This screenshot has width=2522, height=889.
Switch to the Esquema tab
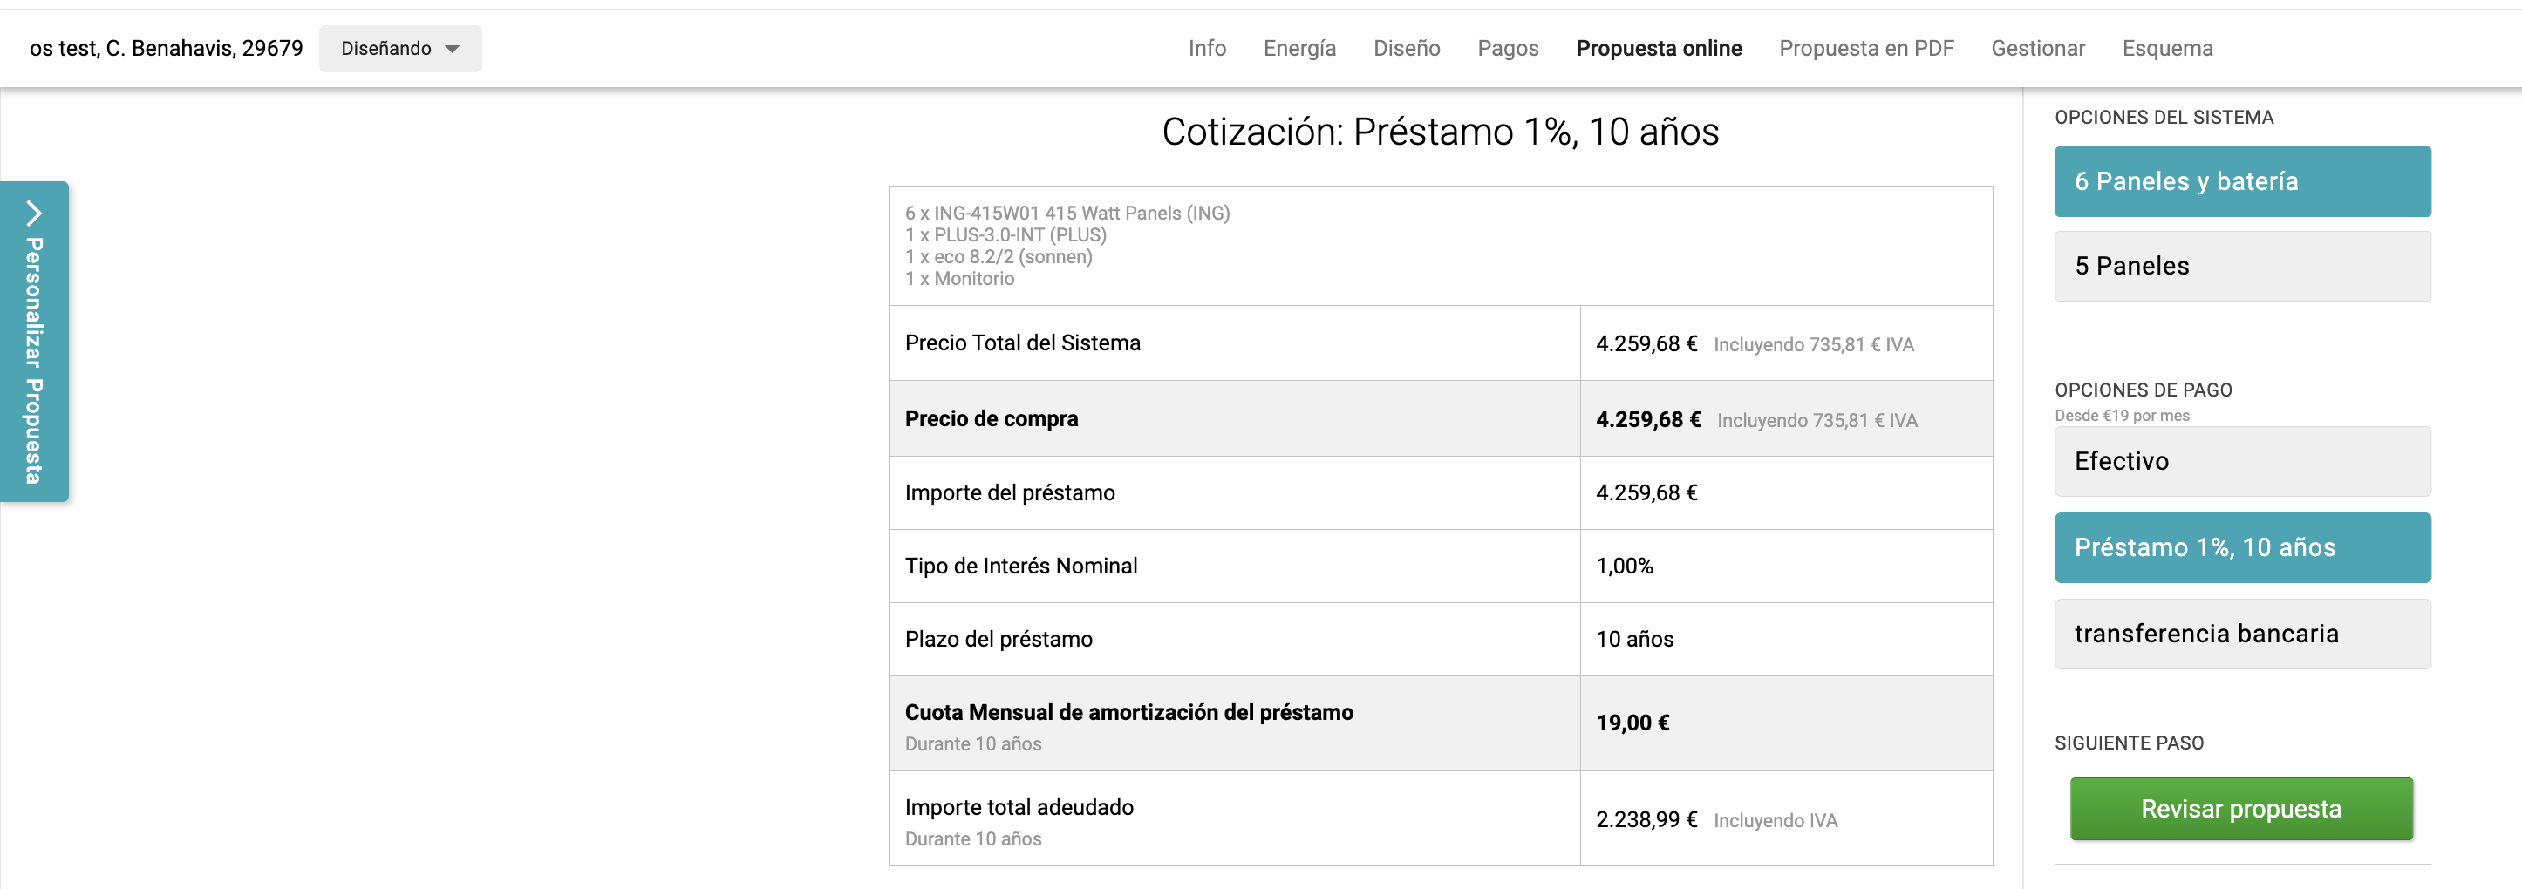click(2166, 49)
